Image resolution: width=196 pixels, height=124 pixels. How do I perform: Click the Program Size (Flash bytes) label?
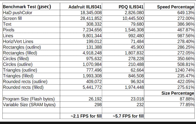tap(29, 99)
